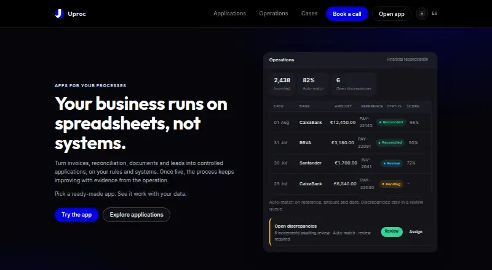Screen dimensions: 492x270
Task: Select the 82% Auto-match stat card
Action: (x=313, y=83)
